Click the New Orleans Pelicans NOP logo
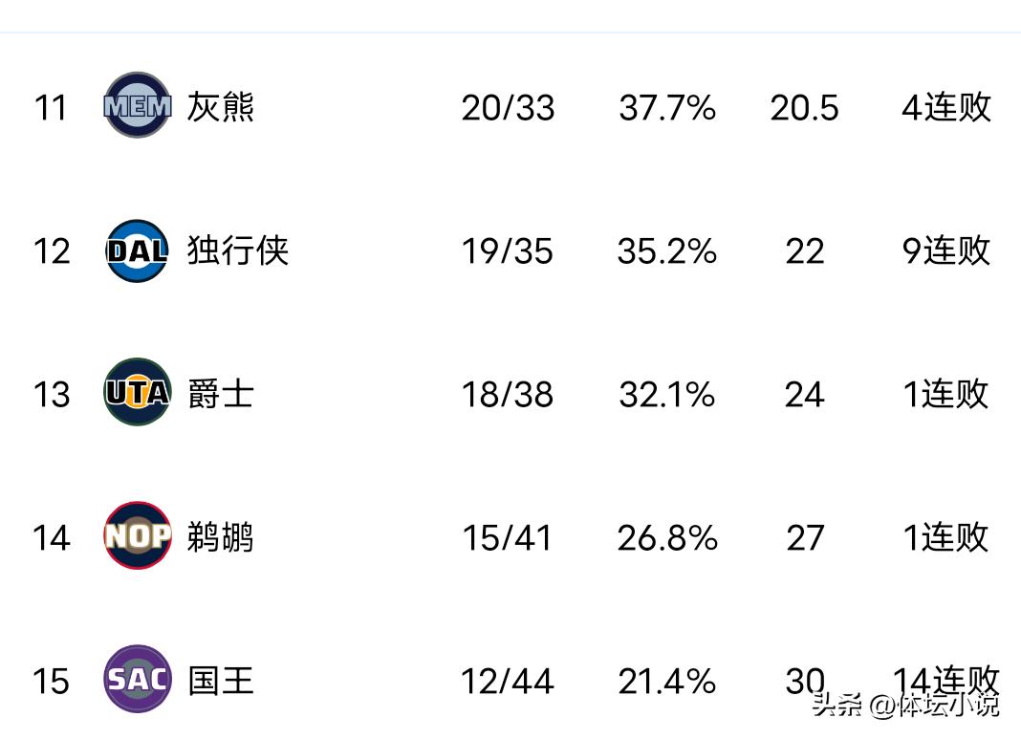Image resolution: width=1021 pixels, height=739 pixels. [137, 536]
